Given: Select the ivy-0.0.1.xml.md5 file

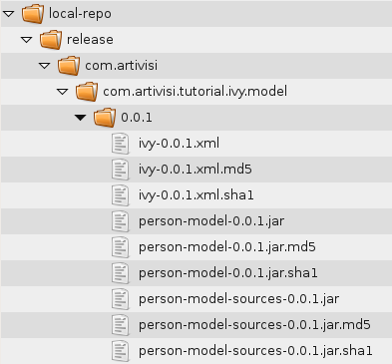Looking at the screenshot, I should 196,170.
